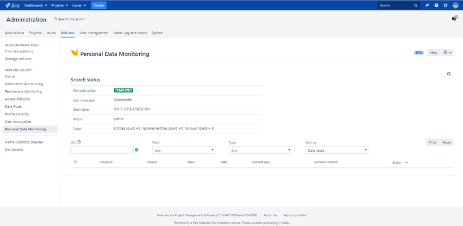
Task: Open Information Announcing in sidebar
Action: point(24,84)
